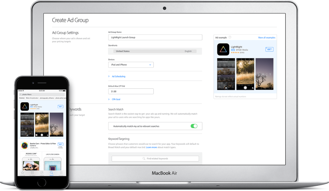Click the LightRight app icon in ad example
This screenshot has width=329, height=191.
223,49
